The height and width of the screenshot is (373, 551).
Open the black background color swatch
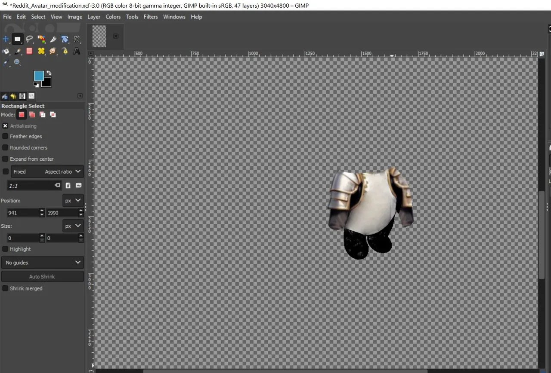point(47,83)
